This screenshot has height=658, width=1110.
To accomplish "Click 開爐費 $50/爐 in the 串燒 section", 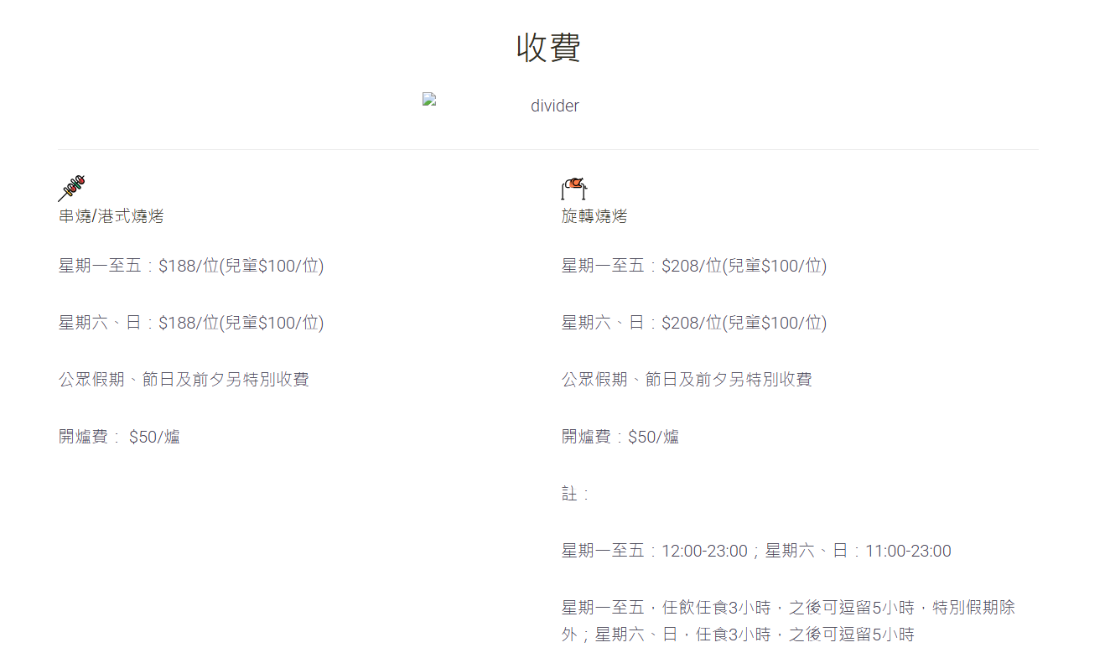I will [x=119, y=437].
